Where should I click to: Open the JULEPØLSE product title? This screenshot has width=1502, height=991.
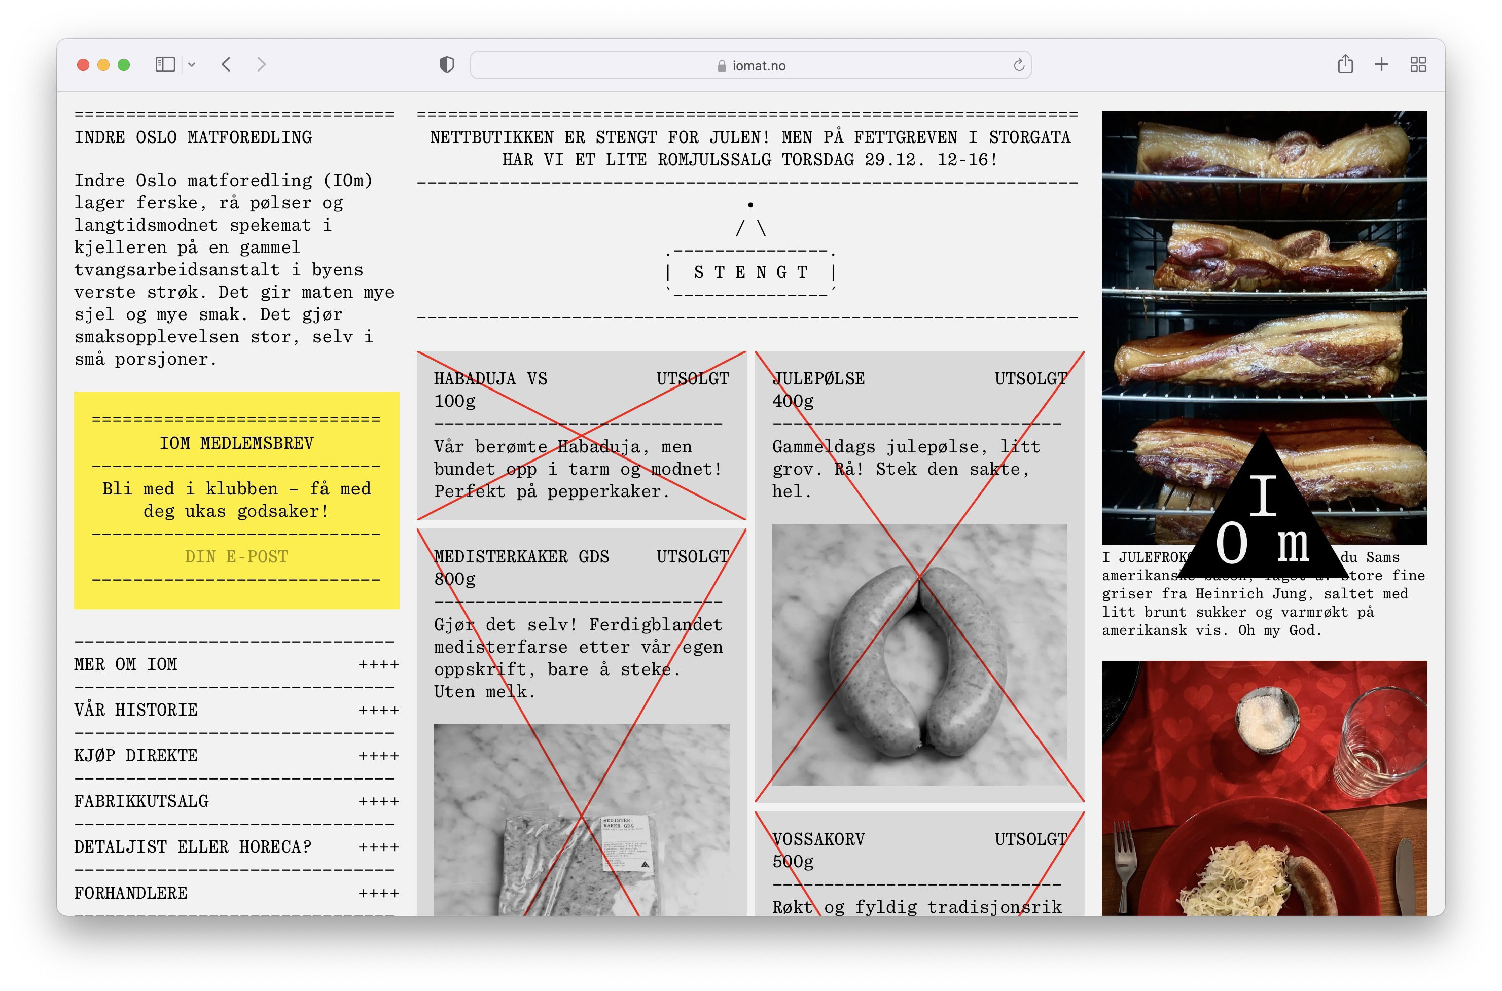coord(818,378)
